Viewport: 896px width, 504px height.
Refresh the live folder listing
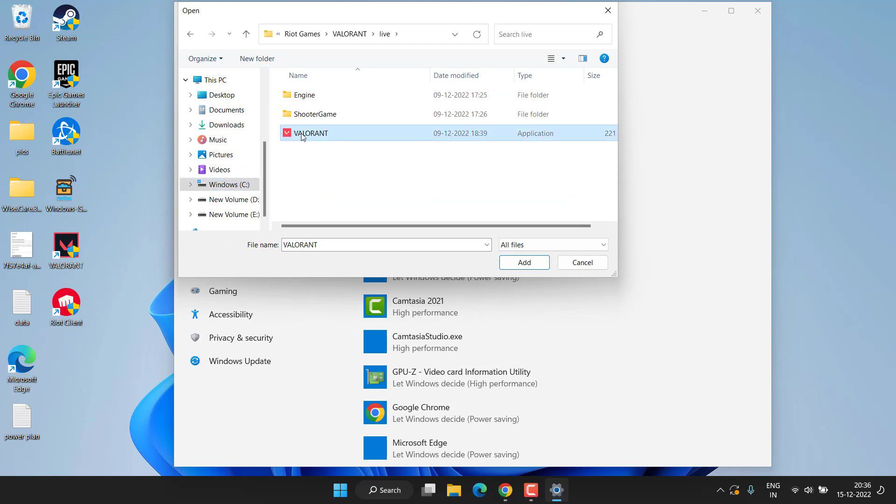click(x=477, y=34)
